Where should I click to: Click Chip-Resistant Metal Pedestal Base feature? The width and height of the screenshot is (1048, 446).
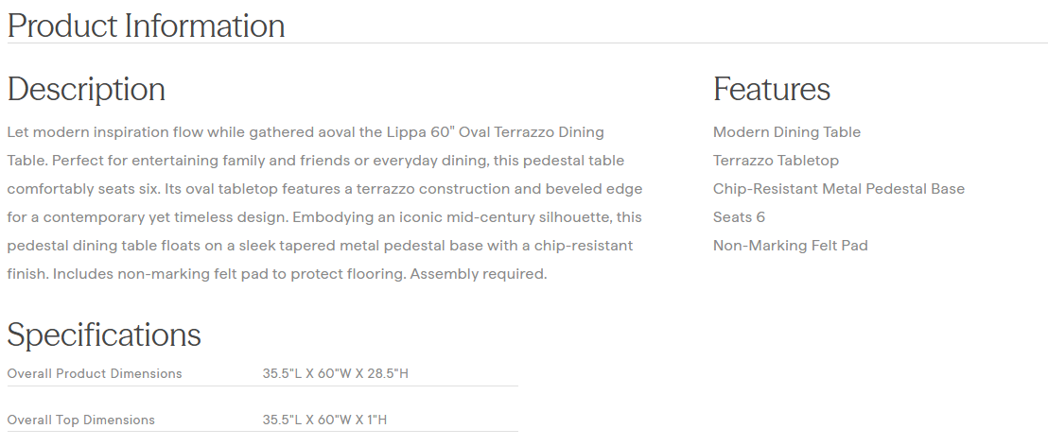[x=838, y=189]
